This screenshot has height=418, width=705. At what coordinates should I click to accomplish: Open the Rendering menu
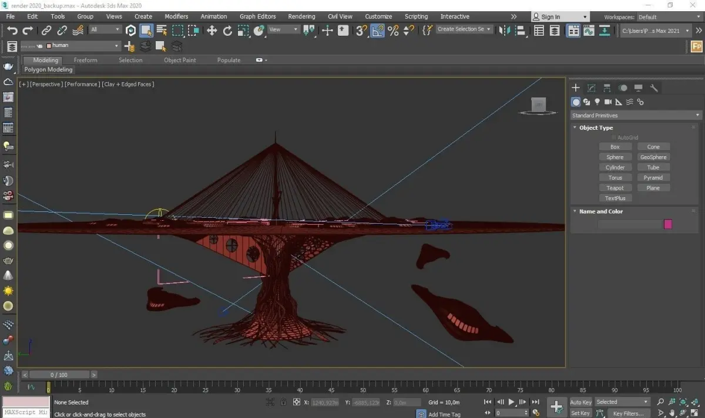[x=301, y=16]
